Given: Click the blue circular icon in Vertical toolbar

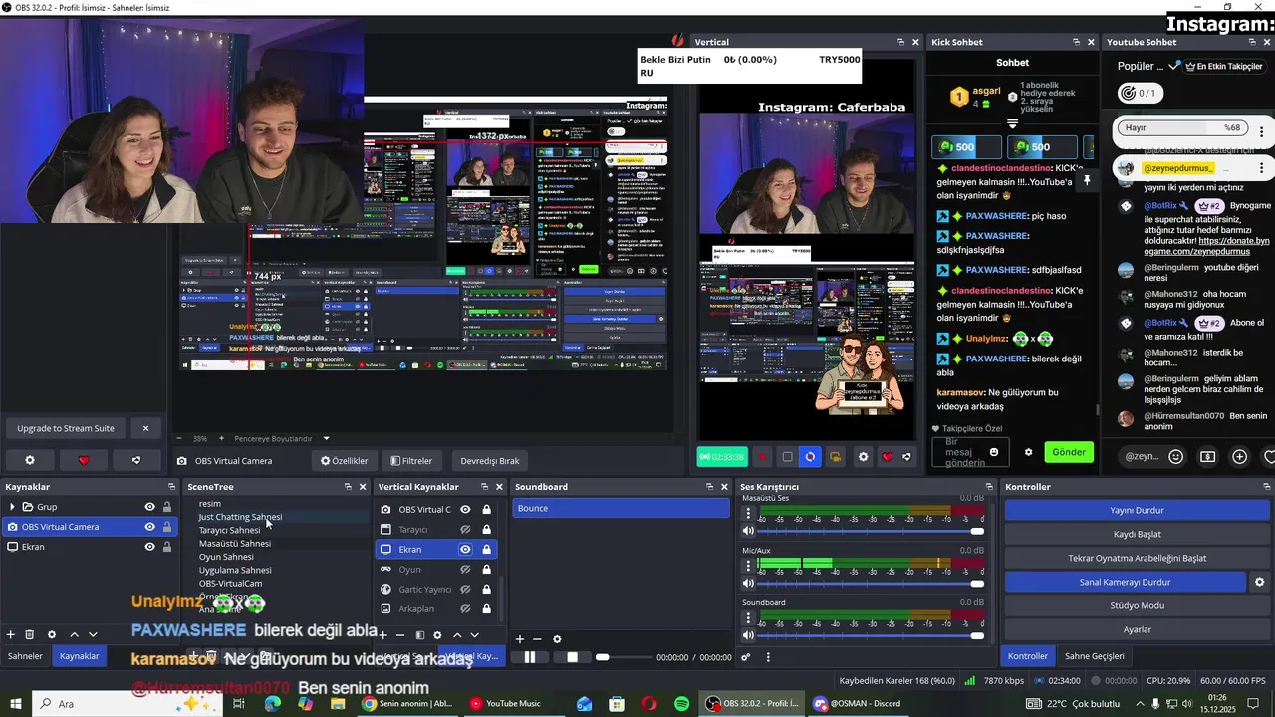Looking at the screenshot, I should click(810, 457).
